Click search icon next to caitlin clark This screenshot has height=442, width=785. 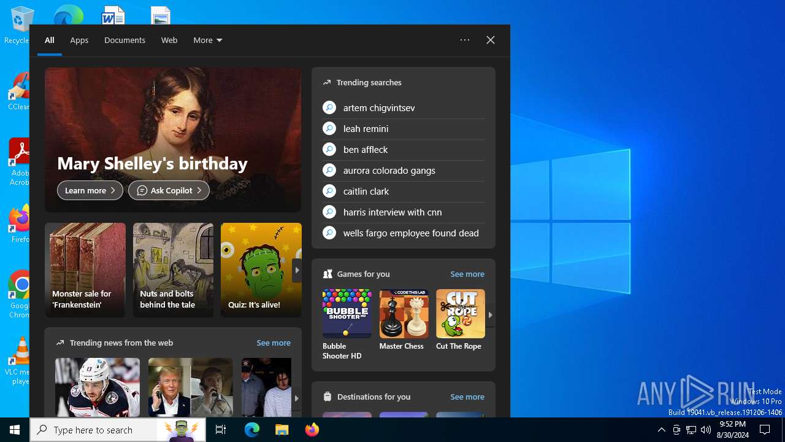click(x=329, y=191)
